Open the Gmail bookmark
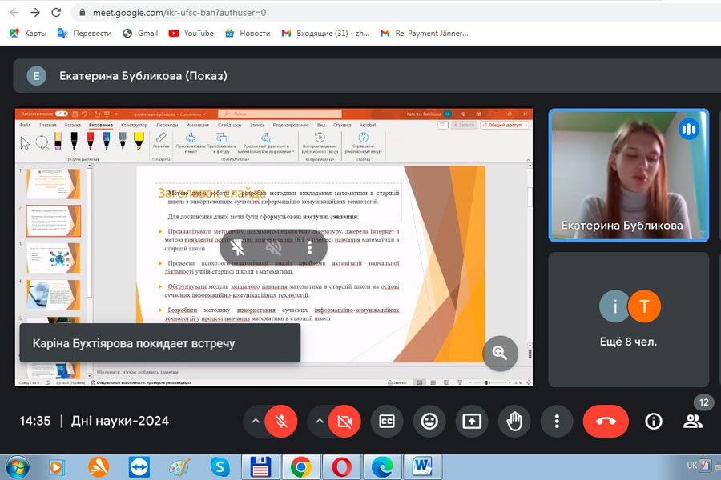 coord(140,34)
